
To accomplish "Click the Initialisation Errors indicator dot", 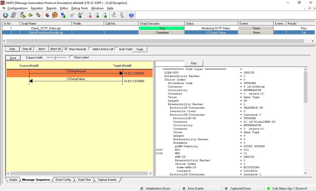I will [142, 188].
